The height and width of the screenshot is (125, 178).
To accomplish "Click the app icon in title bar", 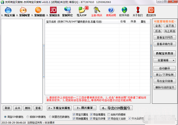I will tap(2, 2).
